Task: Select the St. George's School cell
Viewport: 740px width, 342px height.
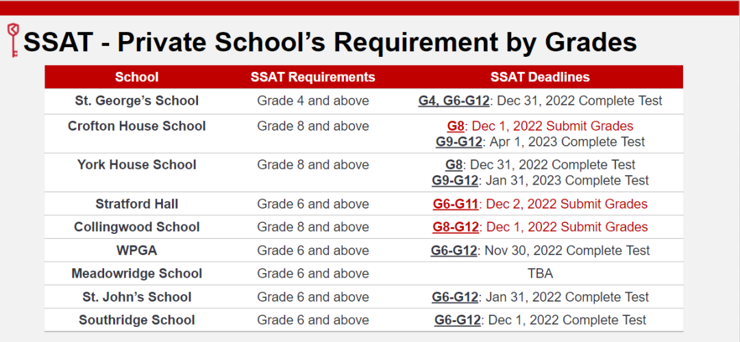Action: (136, 101)
